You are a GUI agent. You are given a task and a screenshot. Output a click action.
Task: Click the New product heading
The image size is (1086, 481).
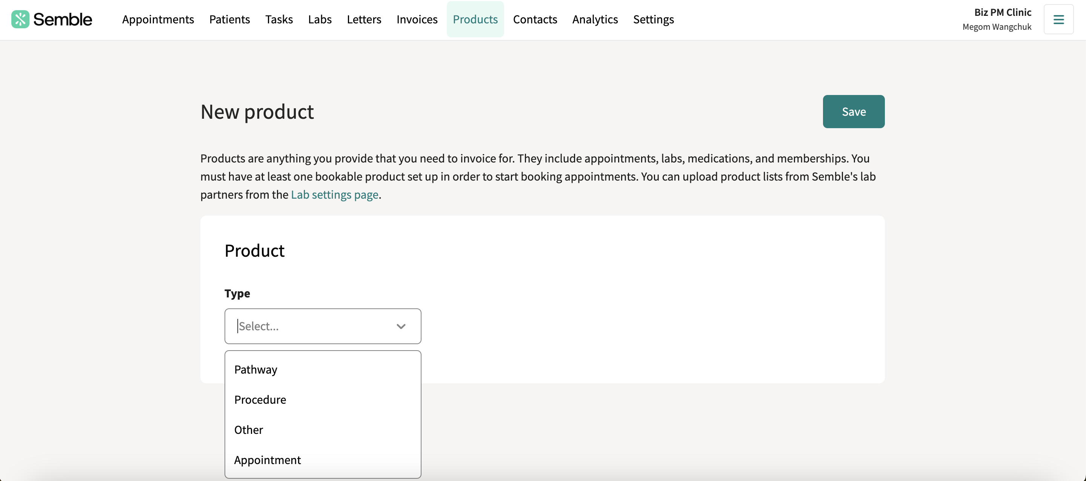[x=257, y=112]
